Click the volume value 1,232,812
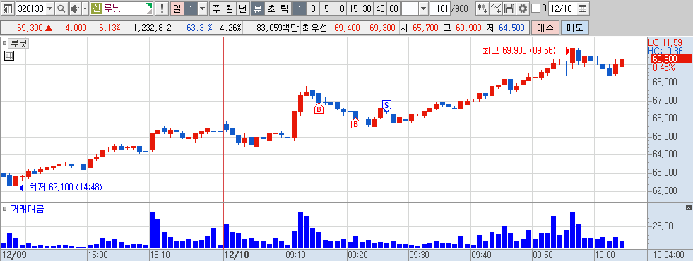 click(152, 28)
